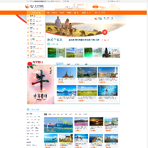148x148 pixels.
Task: Open the Bali tiered temple promo thumbnail
Action: point(111,53)
